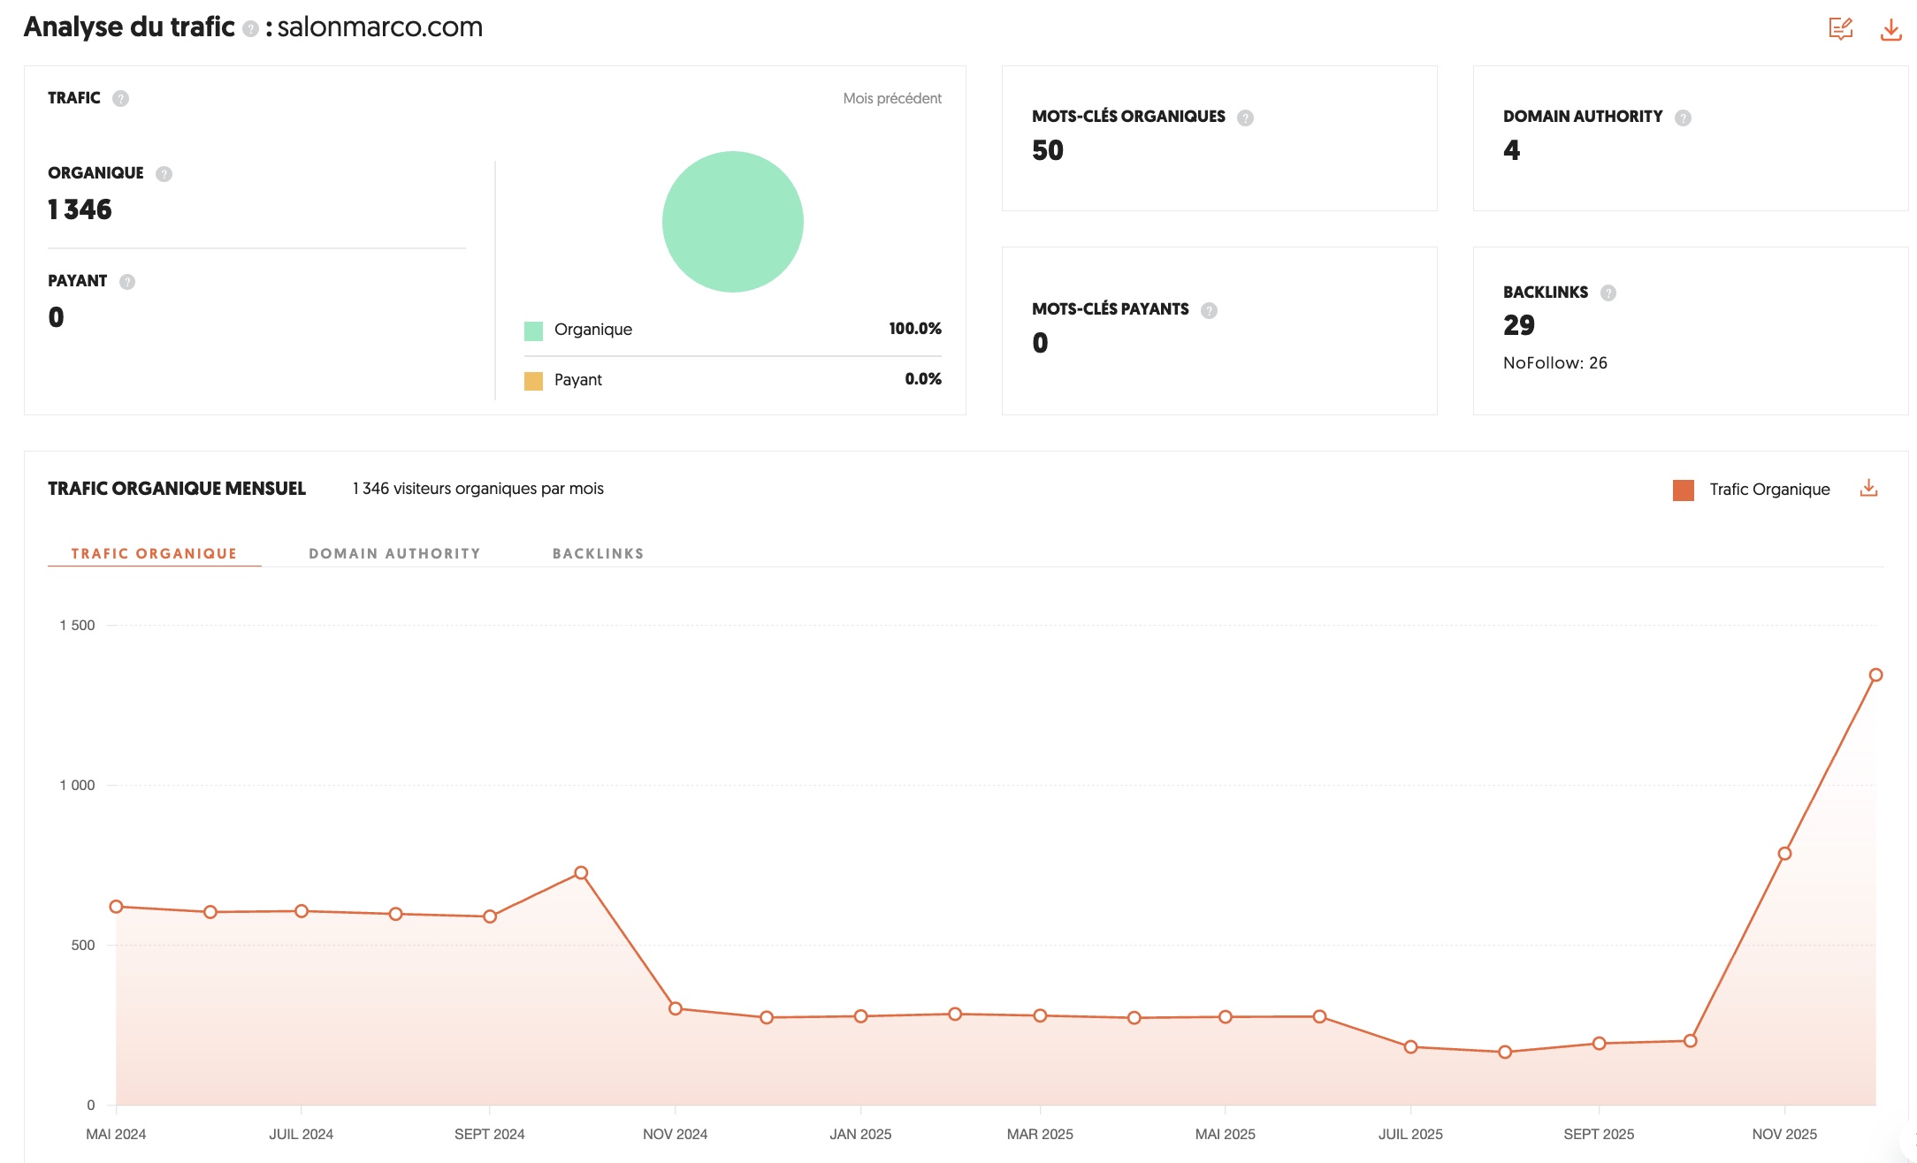The width and height of the screenshot is (1917, 1163).
Task: Open help for Mots-clés organiques
Action: coord(1245,118)
